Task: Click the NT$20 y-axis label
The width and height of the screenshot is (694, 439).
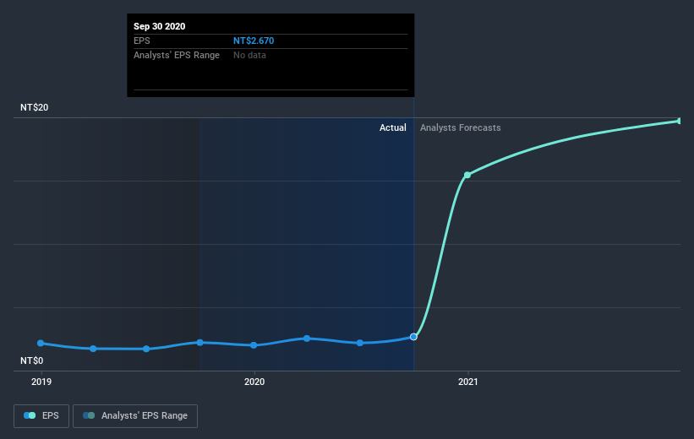Action: click(x=34, y=107)
